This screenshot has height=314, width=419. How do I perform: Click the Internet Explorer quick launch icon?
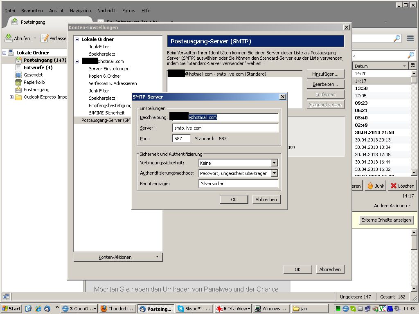pyautogui.click(x=38, y=309)
